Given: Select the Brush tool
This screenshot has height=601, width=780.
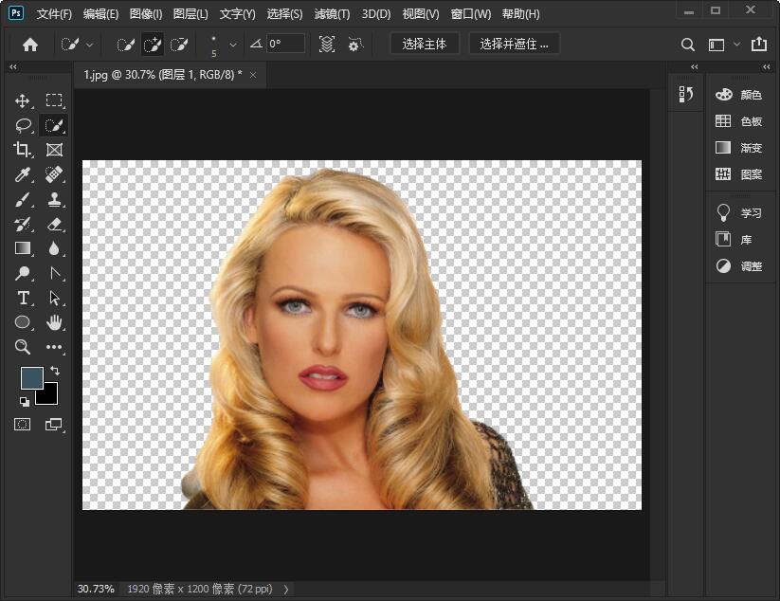Looking at the screenshot, I should [22, 199].
